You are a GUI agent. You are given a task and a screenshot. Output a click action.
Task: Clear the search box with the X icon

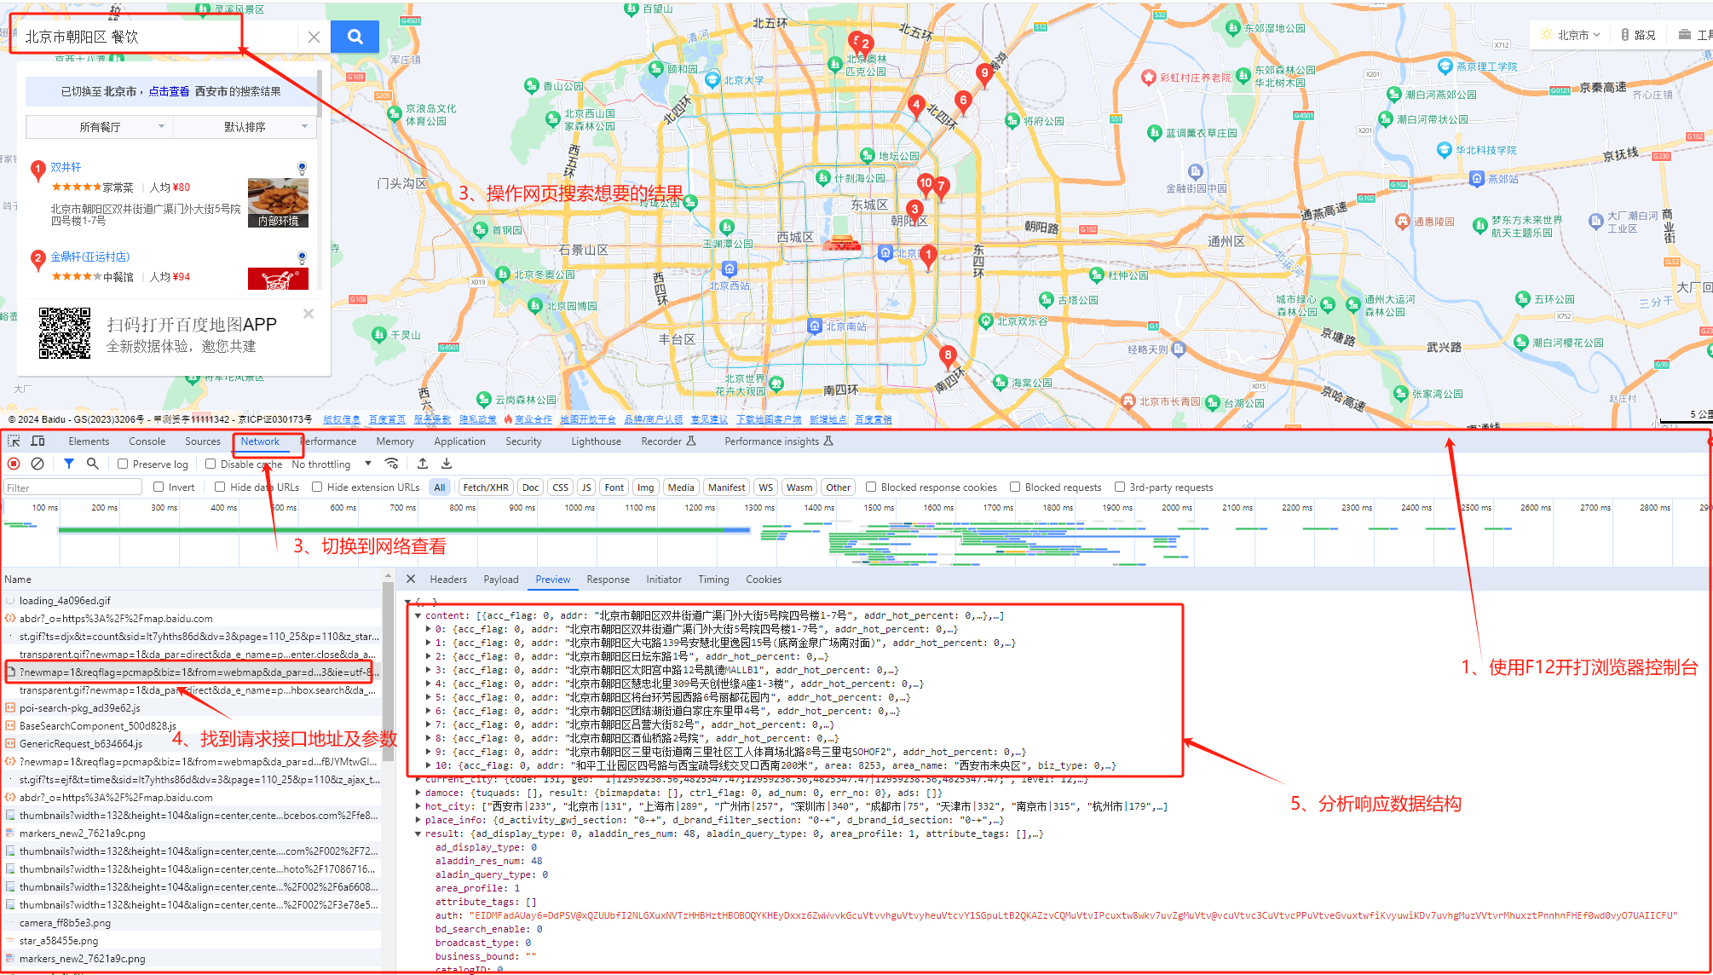tap(314, 37)
